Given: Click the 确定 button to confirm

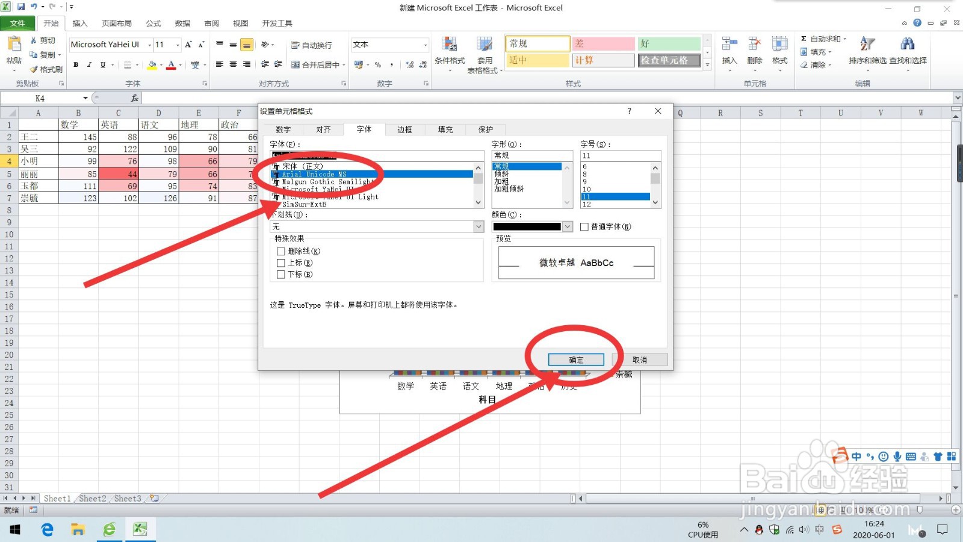Looking at the screenshot, I should click(575, 360).
